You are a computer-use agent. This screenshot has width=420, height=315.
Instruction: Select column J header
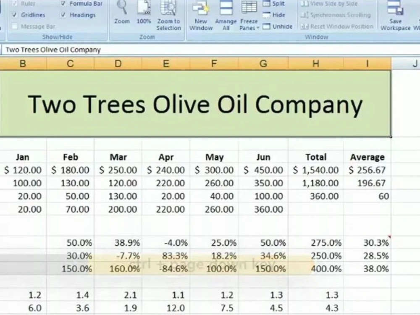click(x=406, y=64)
